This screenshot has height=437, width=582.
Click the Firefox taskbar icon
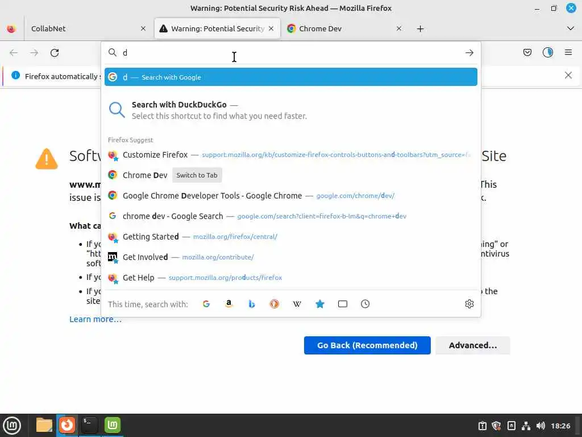[x=67, y=425]
